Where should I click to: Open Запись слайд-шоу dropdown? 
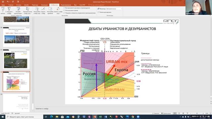(58, 11)
